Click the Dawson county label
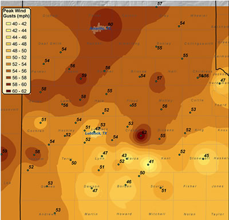This screenshot has width=229, height=220. click(92, 186)
